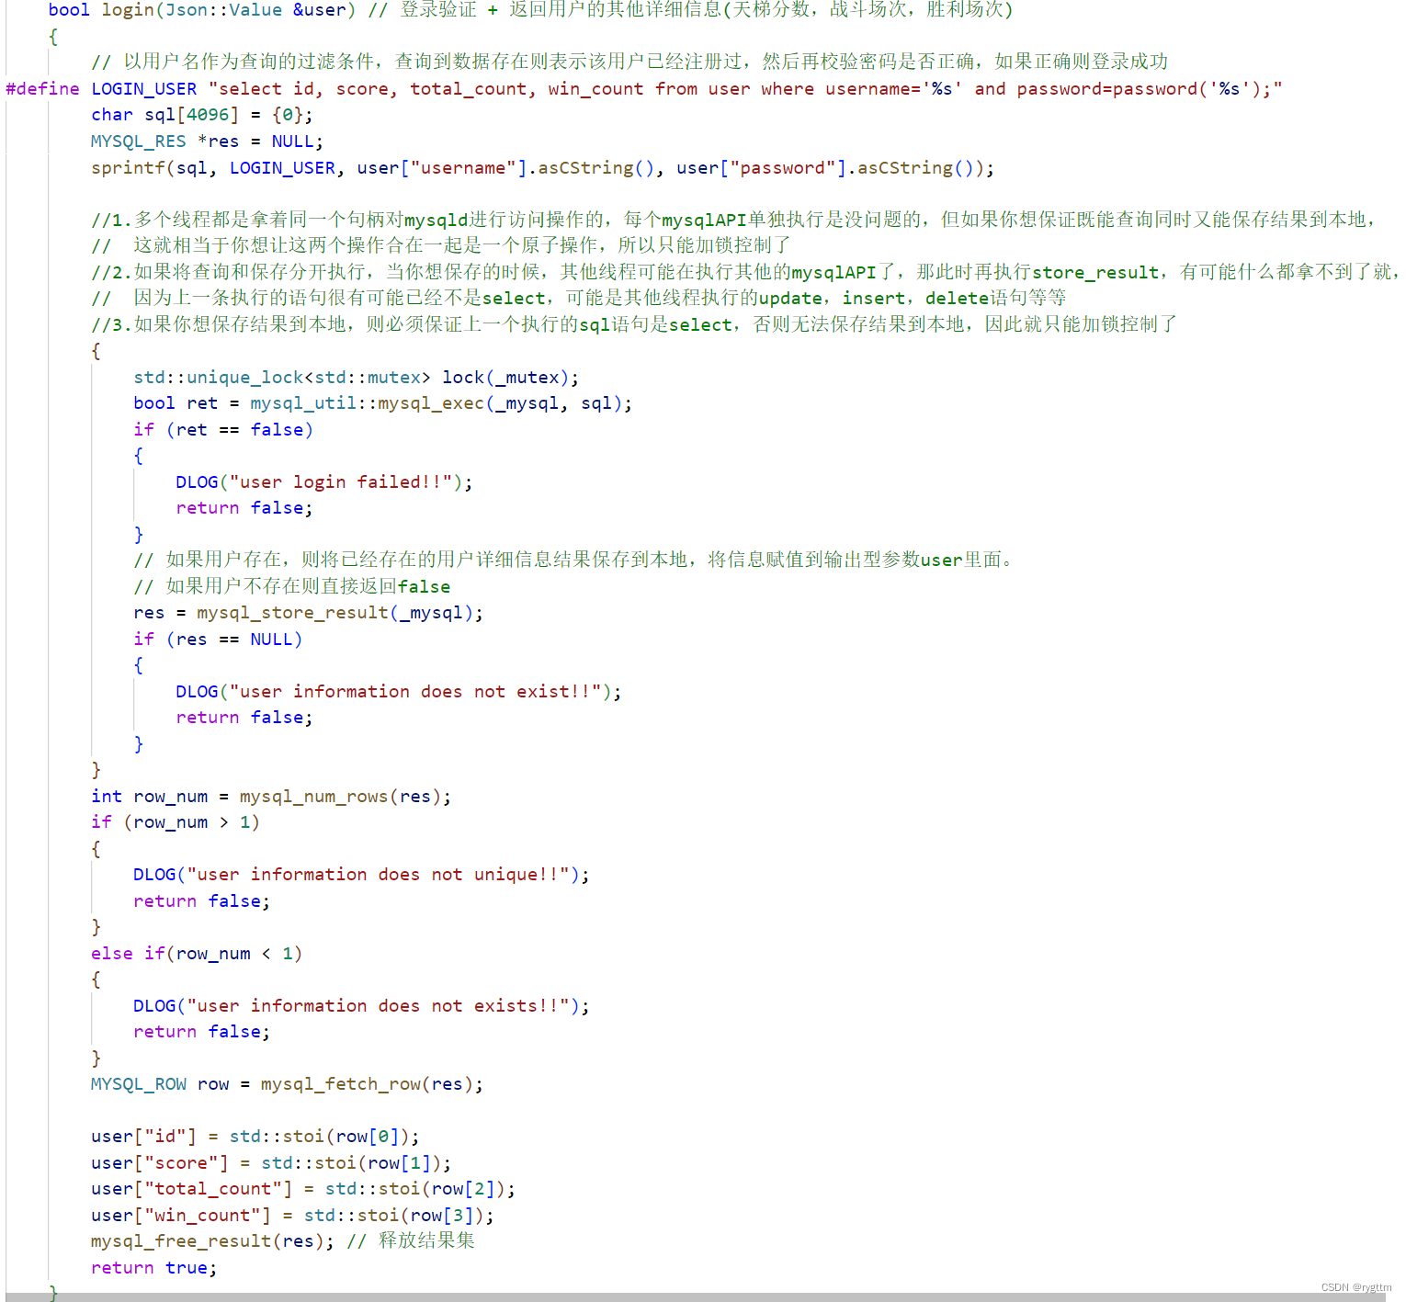Click the 'res = mysql_store_result(_mysql);' line
The image size is (1406, 1302).
[x=309, y=613]
